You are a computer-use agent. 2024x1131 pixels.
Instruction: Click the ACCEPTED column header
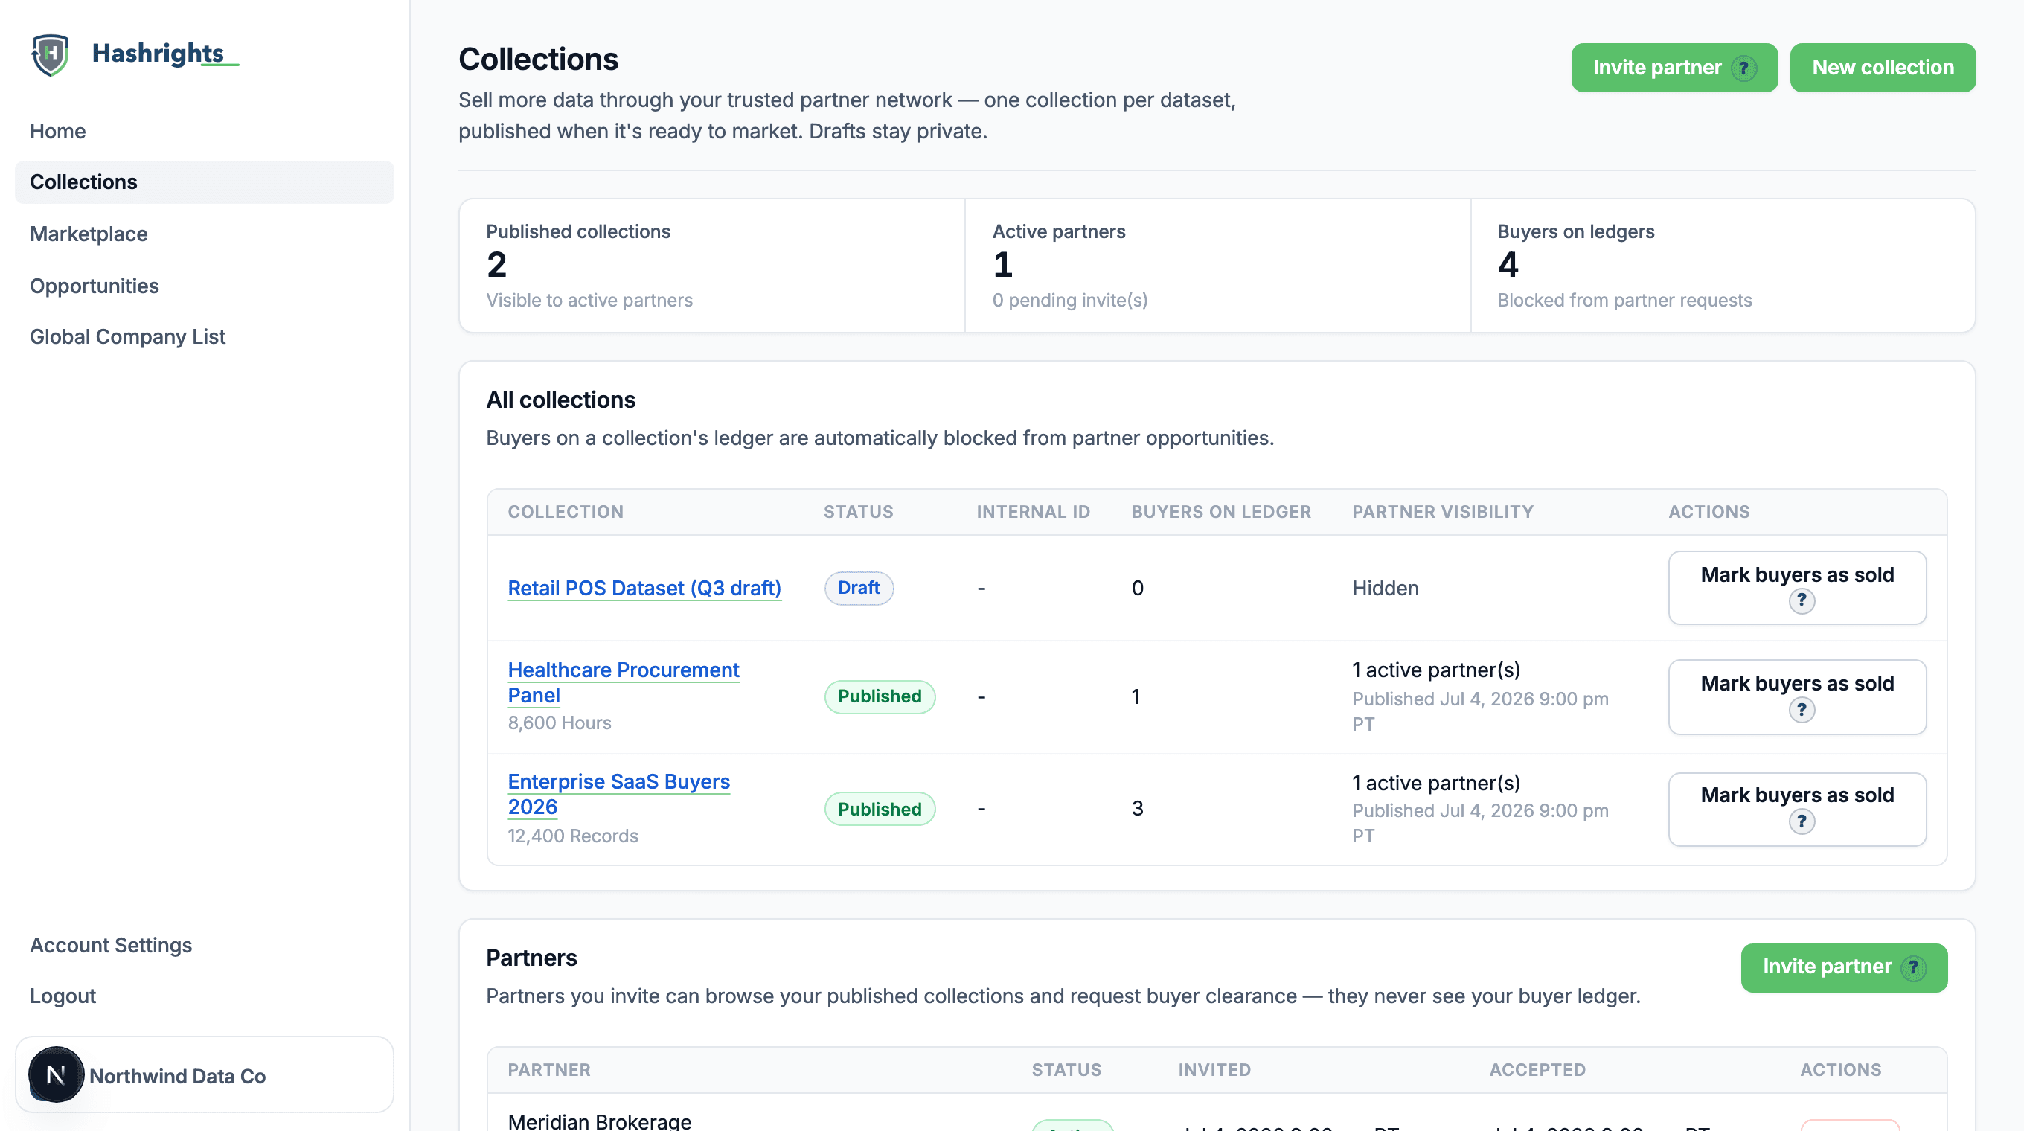pos(1537,1070)
